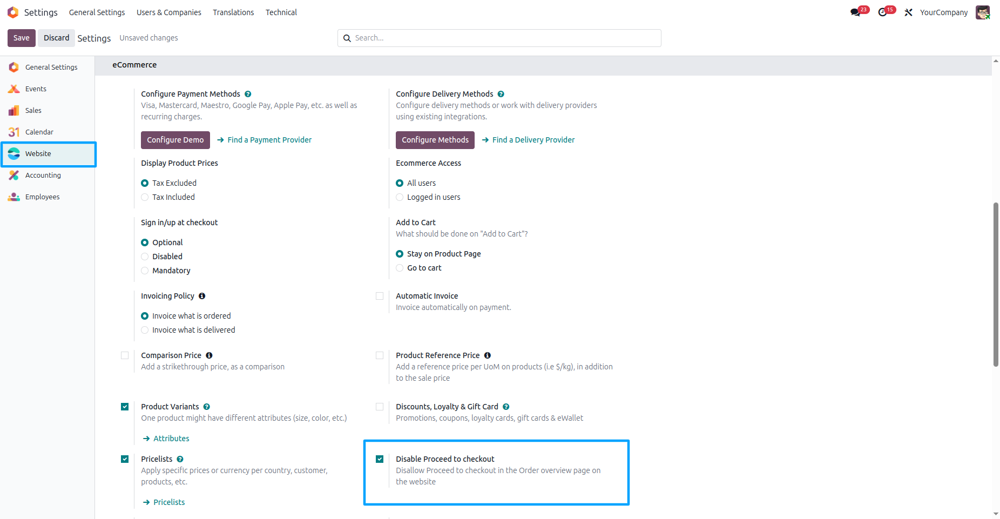This screenshot has height=519, width=1000.
Task: Click the developer tools wrench icon
Action: pyautogui.click(x=909, y=12)
